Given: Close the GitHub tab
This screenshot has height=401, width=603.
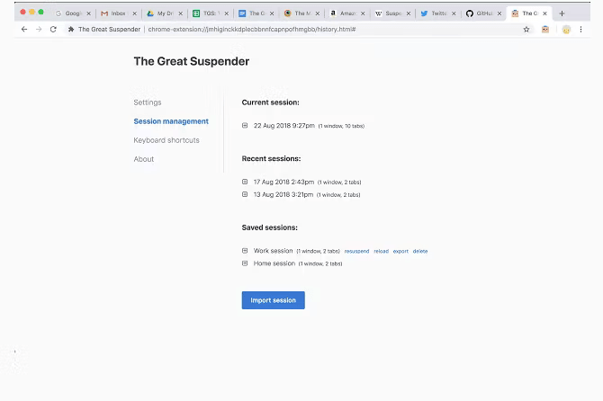Looking at the screenshot, I should coord(499,13).
